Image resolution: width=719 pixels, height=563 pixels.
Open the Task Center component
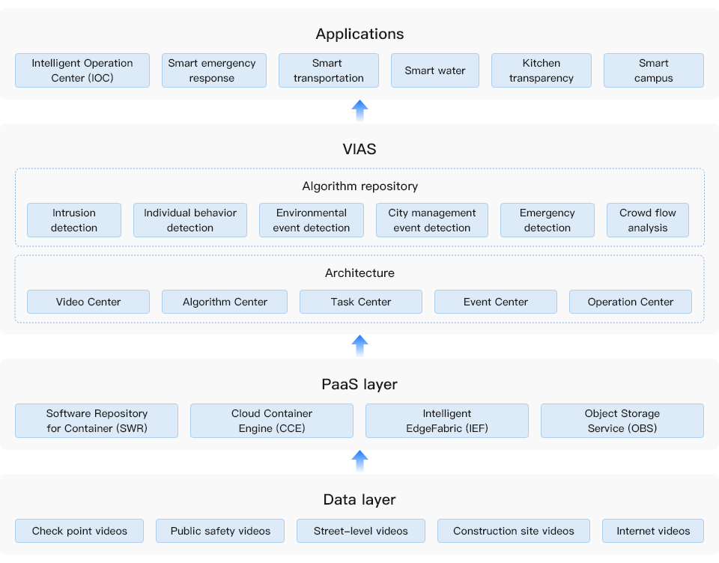[360, 302]
